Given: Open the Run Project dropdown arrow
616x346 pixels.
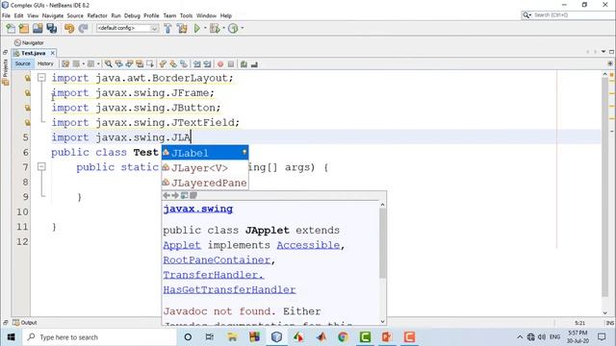Looking at the screenshot, I should [205, 28].
